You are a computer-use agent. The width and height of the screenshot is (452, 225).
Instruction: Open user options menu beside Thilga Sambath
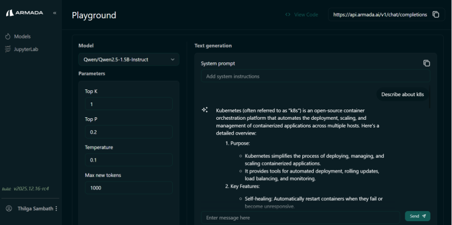56,209
